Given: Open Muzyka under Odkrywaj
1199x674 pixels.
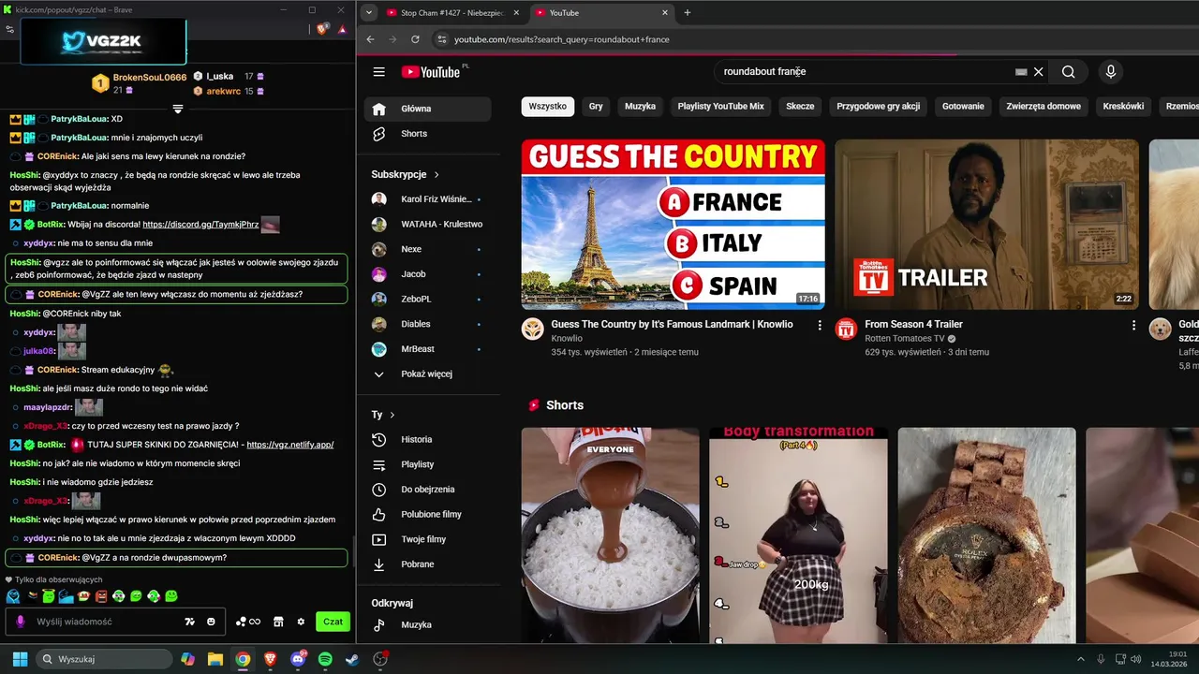Looking at the screenshot, I should [427, 625].
